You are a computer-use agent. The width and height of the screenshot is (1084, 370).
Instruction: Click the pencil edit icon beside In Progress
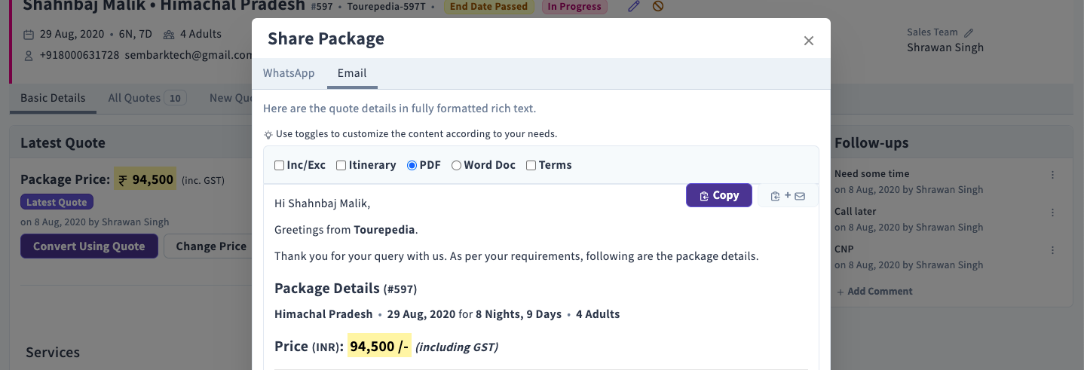633,7
